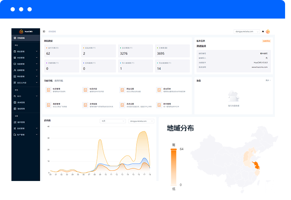
Task: Click the 地域分布 heading
Action: coord(180,128)
